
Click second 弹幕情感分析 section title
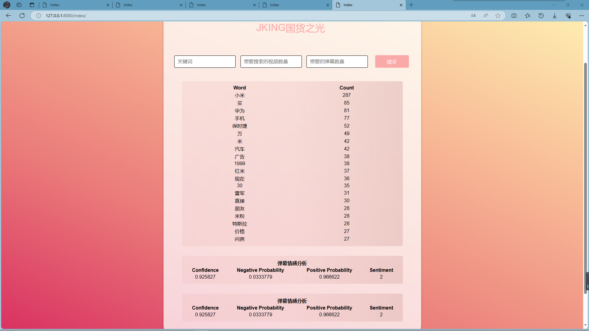(x=292, y=301)
